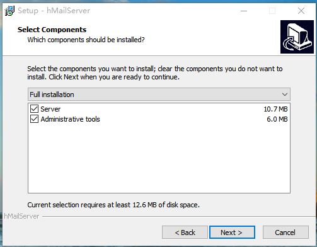
Task: Click the computer installer image in header
Action: (297, 37)
